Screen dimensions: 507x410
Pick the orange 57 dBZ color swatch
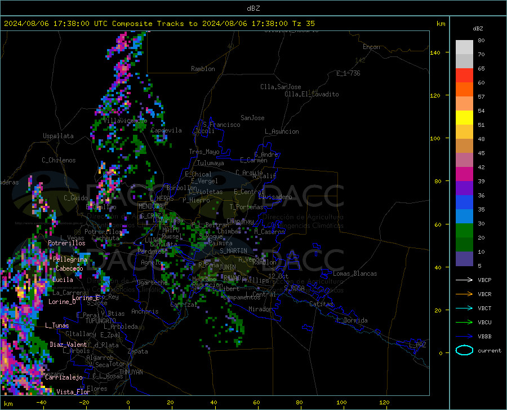coord(464,90)
